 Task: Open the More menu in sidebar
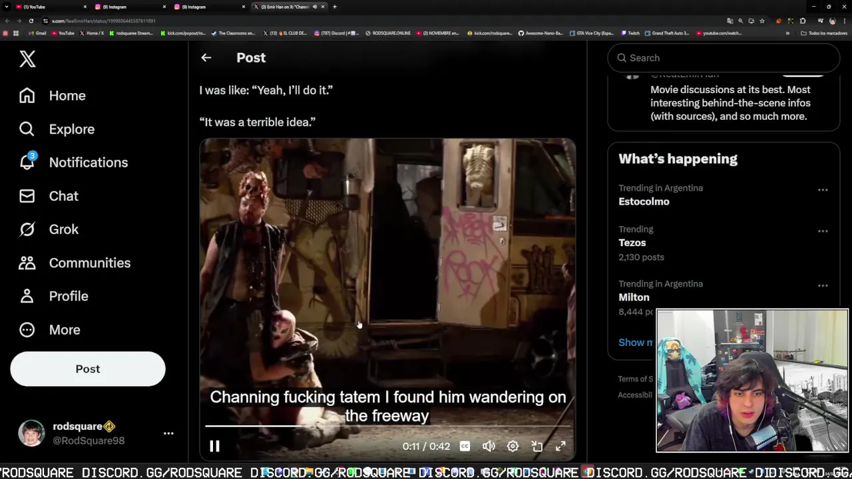point(49,329)
